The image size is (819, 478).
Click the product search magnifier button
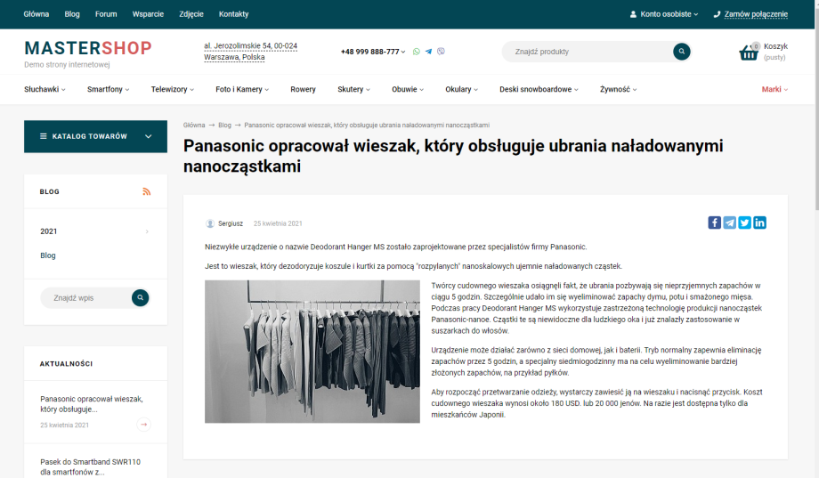point(682,52)
